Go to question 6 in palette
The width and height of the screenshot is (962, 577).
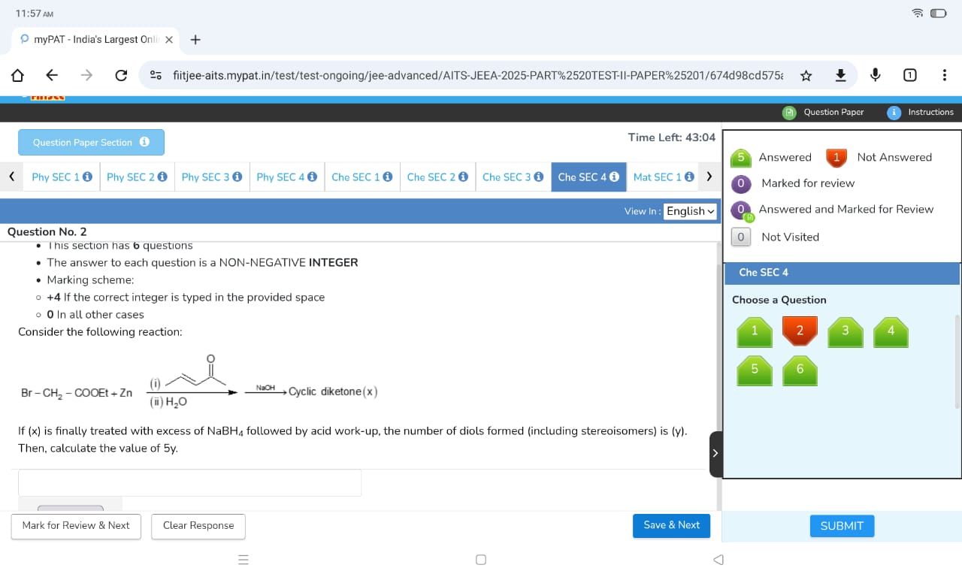tap(800, 370)
